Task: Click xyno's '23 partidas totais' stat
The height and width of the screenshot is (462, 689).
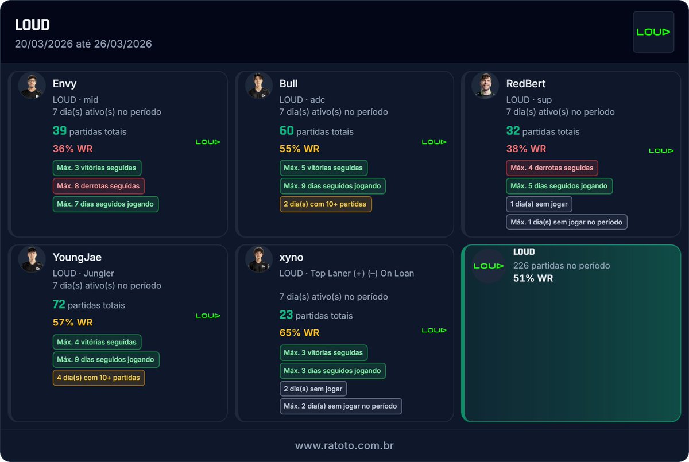Action: (x=316, y=315)
